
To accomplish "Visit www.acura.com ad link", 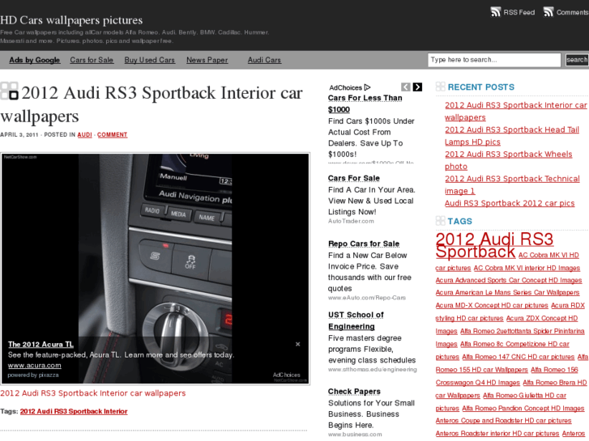I will [35, 365].
